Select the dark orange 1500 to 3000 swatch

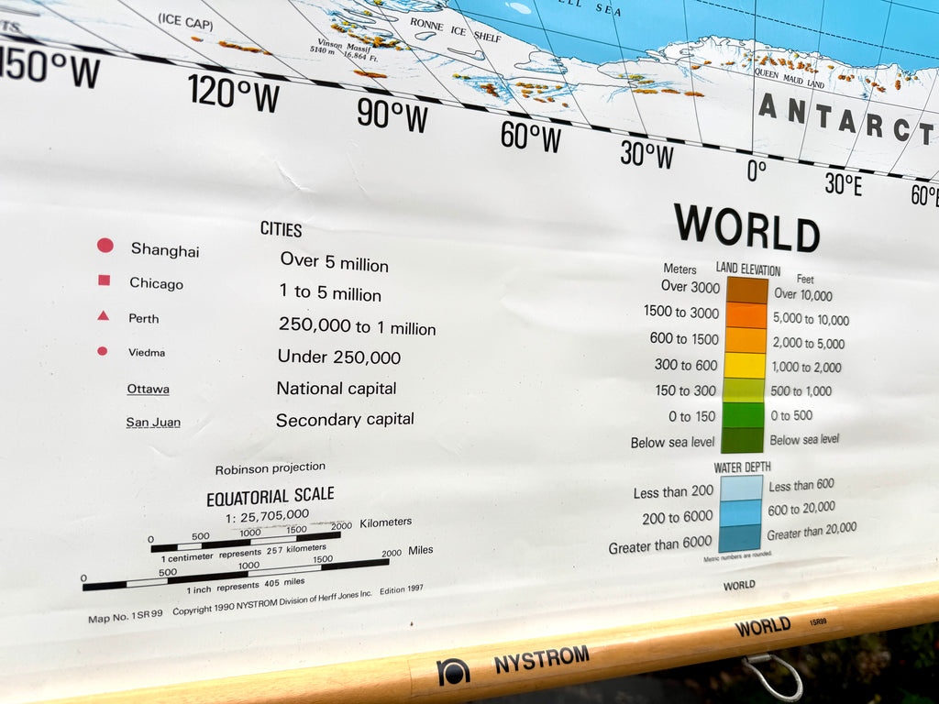[746, 315]
